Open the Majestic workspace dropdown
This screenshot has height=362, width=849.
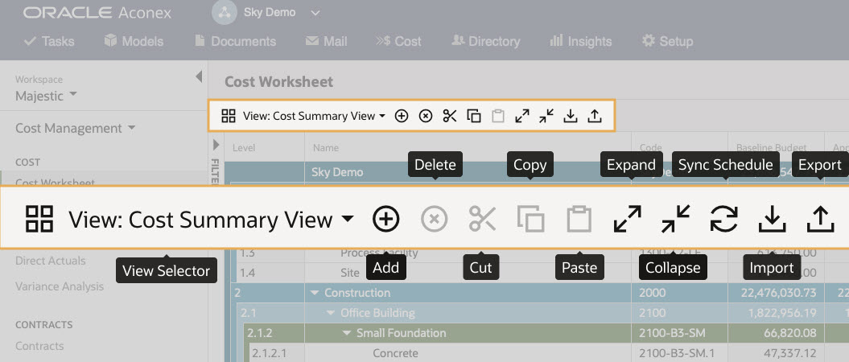tap(46, 97)
